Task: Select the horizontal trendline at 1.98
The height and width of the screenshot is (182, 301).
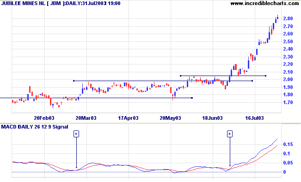Action: (x=163, y=81)
